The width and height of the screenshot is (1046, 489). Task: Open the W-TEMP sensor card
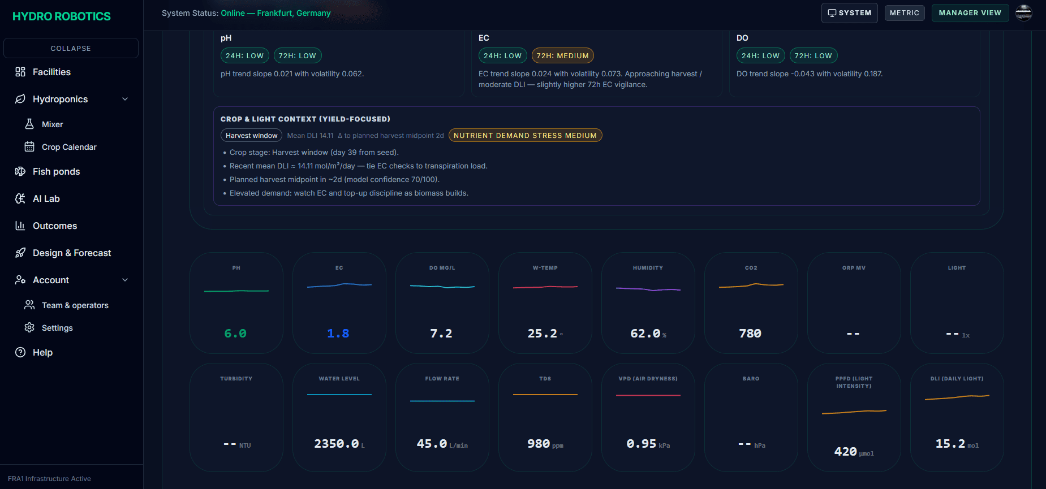pyautogui.click(x=545, y=303)
